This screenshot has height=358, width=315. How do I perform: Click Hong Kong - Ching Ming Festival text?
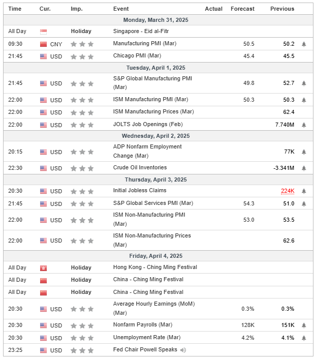155,267
